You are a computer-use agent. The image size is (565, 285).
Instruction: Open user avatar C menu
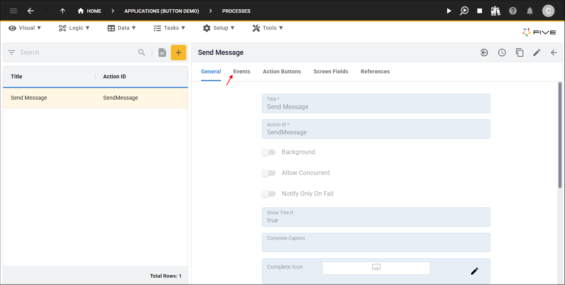(548, 11)
